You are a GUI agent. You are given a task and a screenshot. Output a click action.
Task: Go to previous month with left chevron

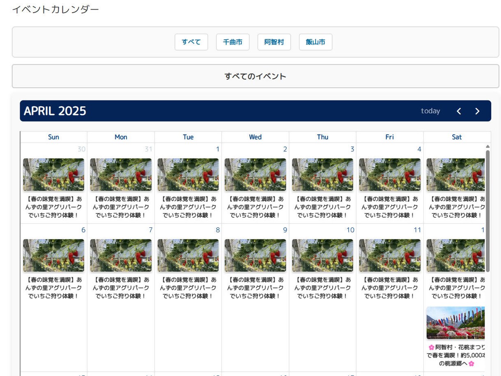click(459, 111)
